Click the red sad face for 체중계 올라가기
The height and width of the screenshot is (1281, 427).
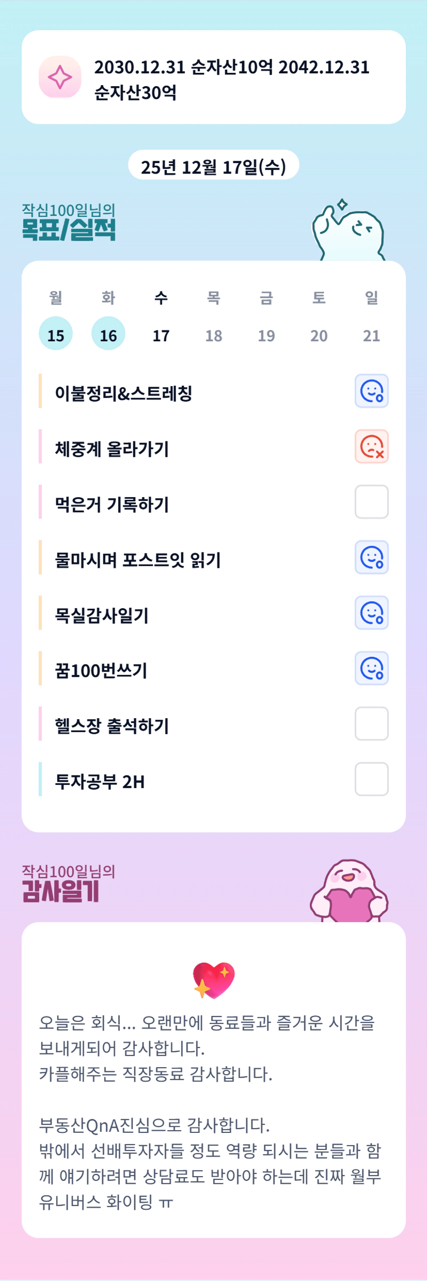click(x=371, y=447)
